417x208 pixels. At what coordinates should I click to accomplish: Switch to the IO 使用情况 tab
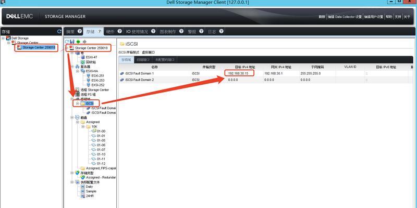[137, 32]
